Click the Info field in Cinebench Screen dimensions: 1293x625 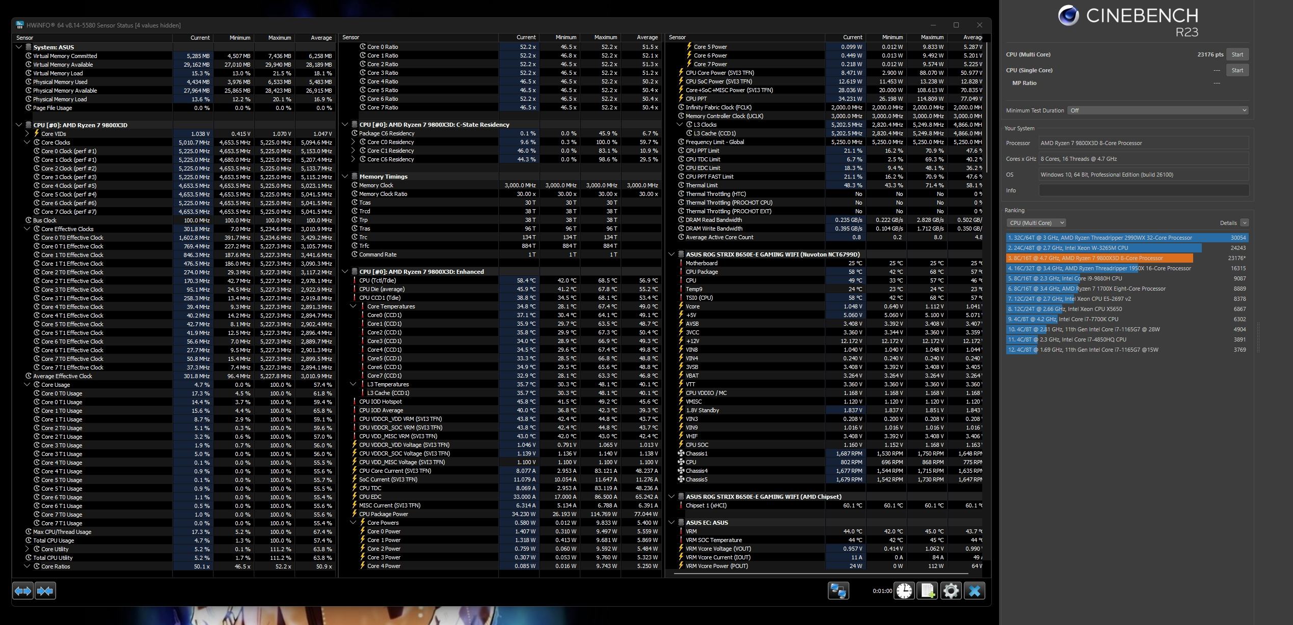(1144, 190)
